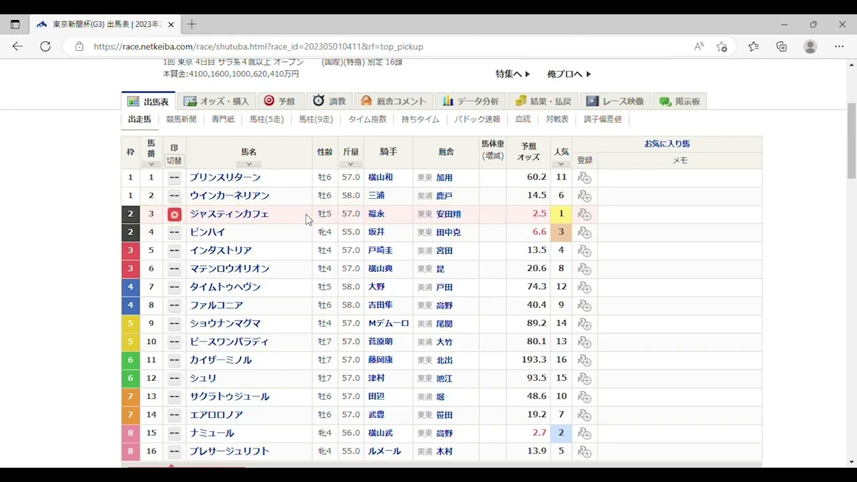
Task: Select タイム指数 sub-tab
Action: (x=367, y=119)
